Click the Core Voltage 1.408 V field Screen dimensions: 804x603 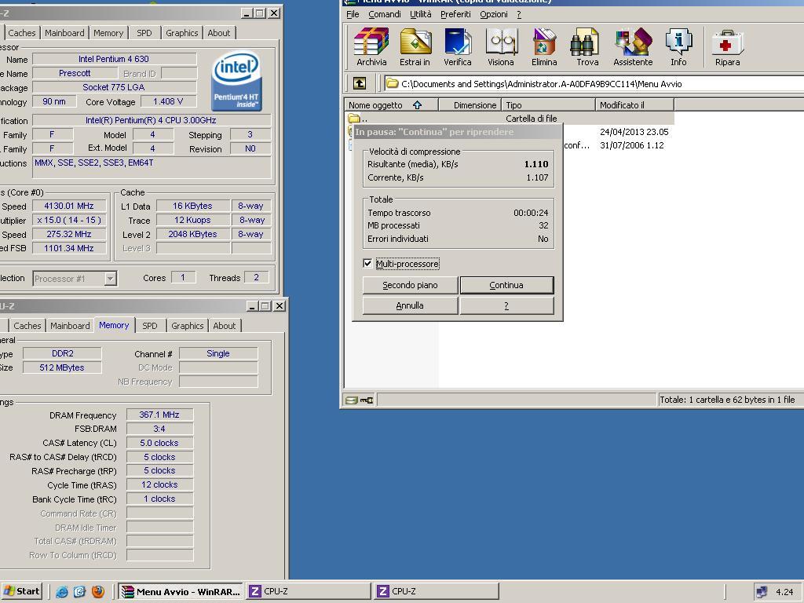168,101
